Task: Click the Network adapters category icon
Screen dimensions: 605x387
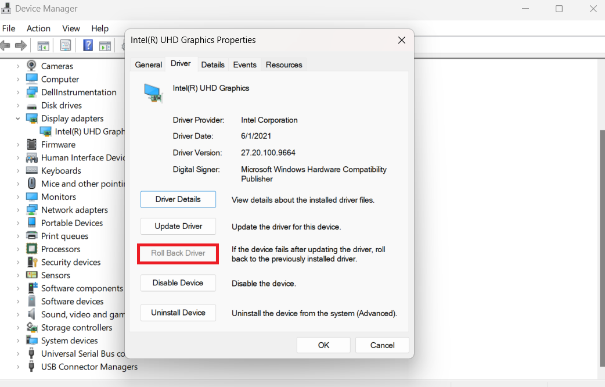Action: 31,210
